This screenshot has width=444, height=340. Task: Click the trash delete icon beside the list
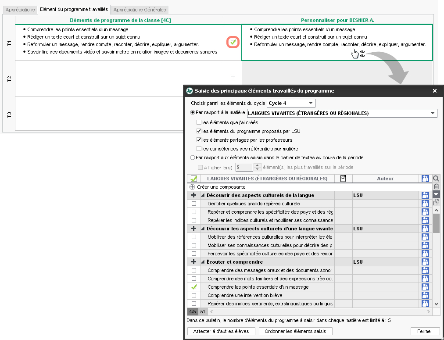click(x=436, y=186)
